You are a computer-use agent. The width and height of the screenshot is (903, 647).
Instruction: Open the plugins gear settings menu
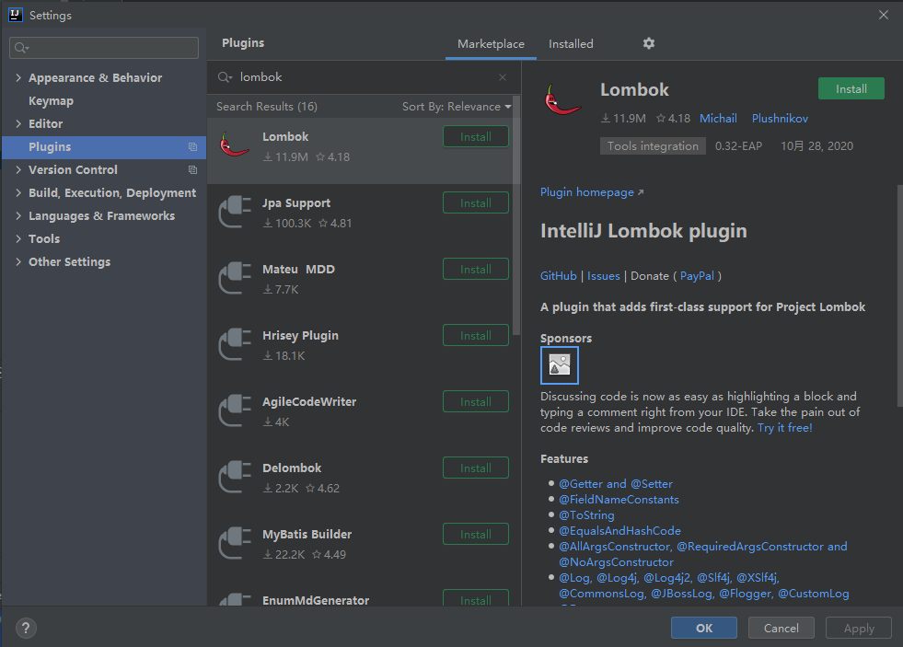click(648, 43)
